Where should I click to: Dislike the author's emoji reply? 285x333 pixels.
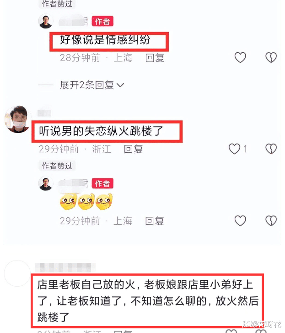click(x=271, y=221)
